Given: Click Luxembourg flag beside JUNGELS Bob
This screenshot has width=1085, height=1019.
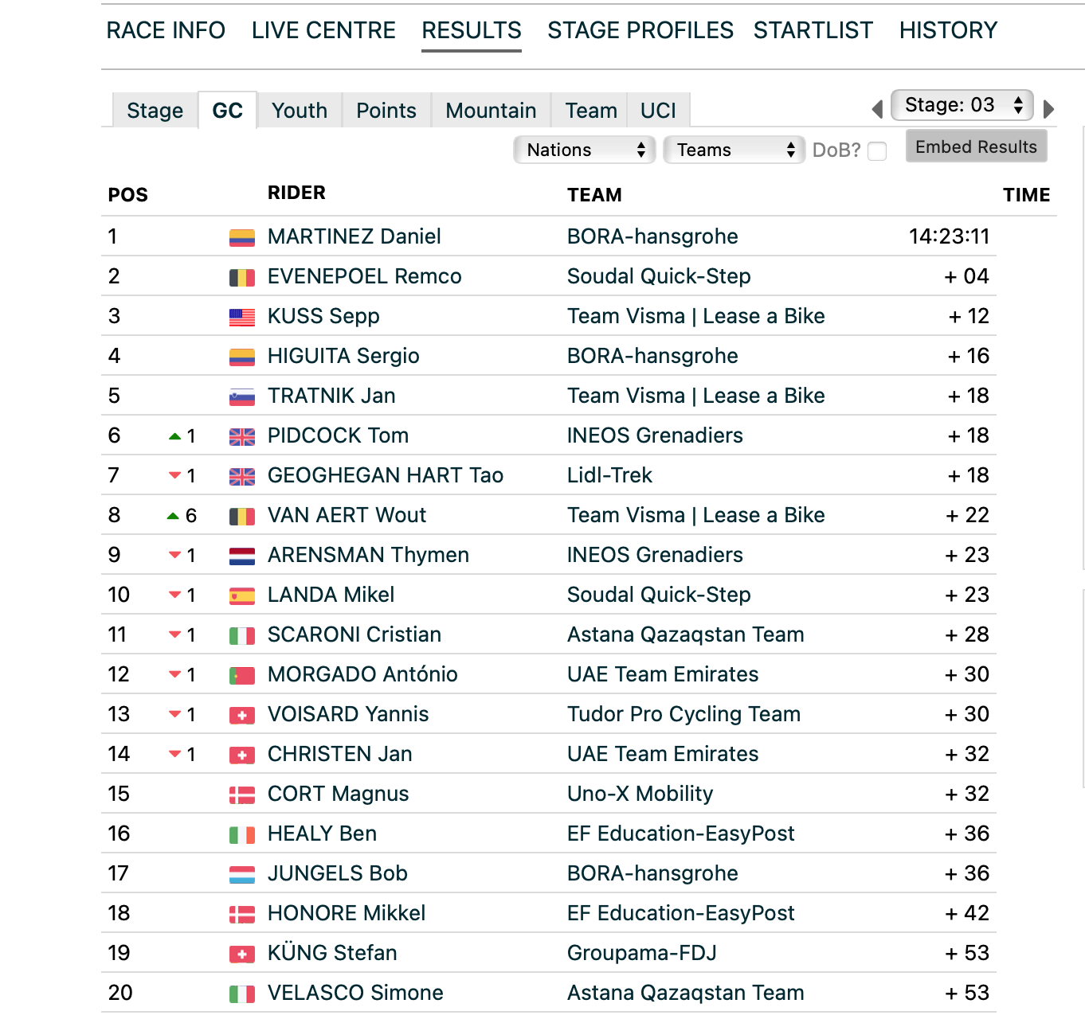Looking at the screenshot, I should [x=241, y=874].
